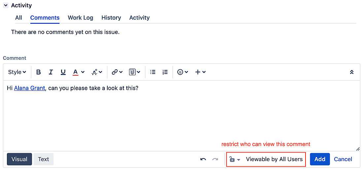This screenshot has width=363, height=171.
Task: Apply italic formatting to text
Action: click(51, 72)
